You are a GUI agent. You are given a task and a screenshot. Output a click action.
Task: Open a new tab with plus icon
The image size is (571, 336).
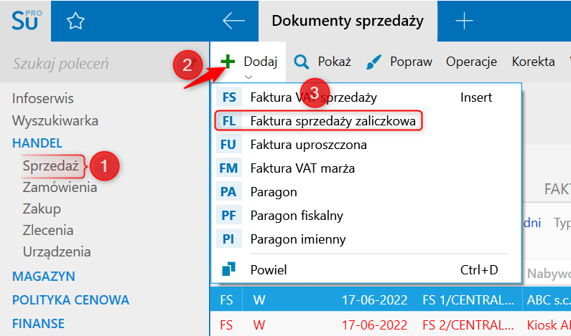464,21
